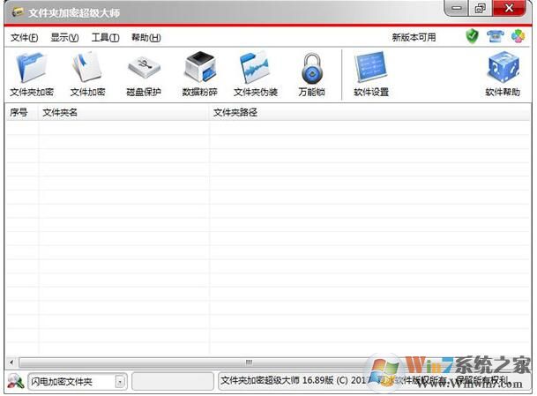Click the green shield icon
Screen dimensions: 537x396
(472, 36)
